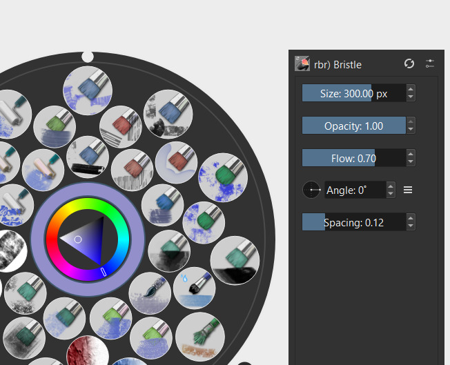
Task: Click the circular Angle dial selector
Action: pos(312,190)
